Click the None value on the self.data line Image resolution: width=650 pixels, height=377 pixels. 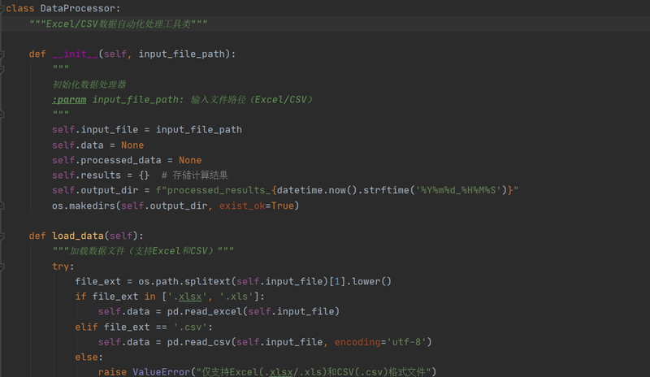132,145
